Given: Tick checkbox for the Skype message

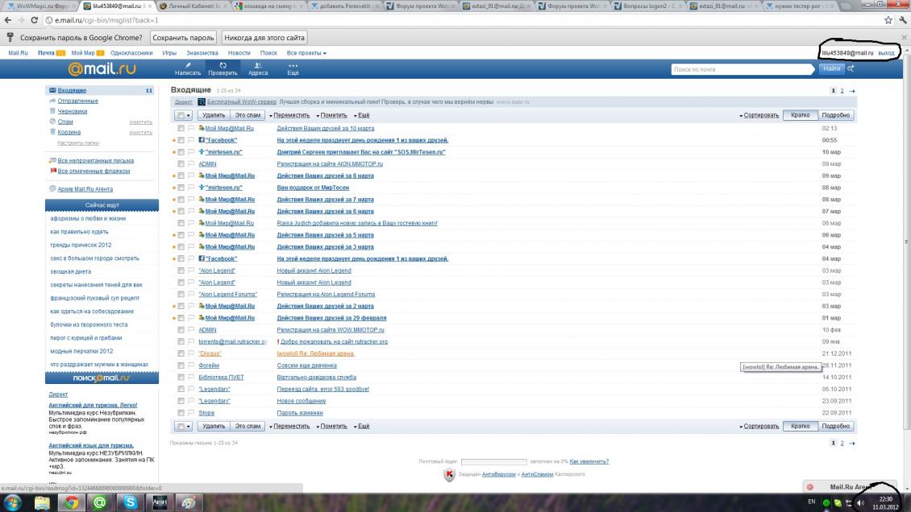Looking at the screenshot, I should pos(181,412).
